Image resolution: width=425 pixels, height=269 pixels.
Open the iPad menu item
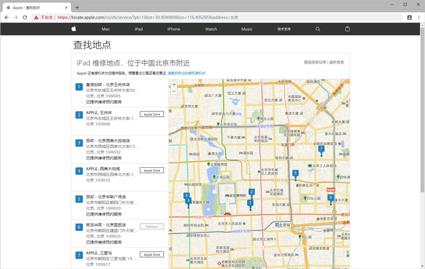(x=138, y=29)
